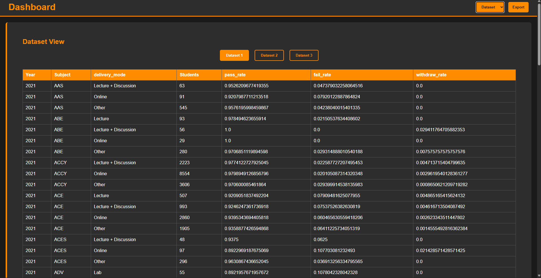Select fail rate 0.04238040015401335

(362, 108)
